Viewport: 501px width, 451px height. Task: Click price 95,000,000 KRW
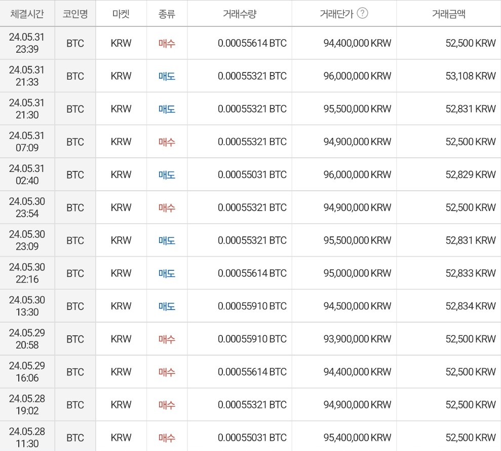tap(357, 273)
